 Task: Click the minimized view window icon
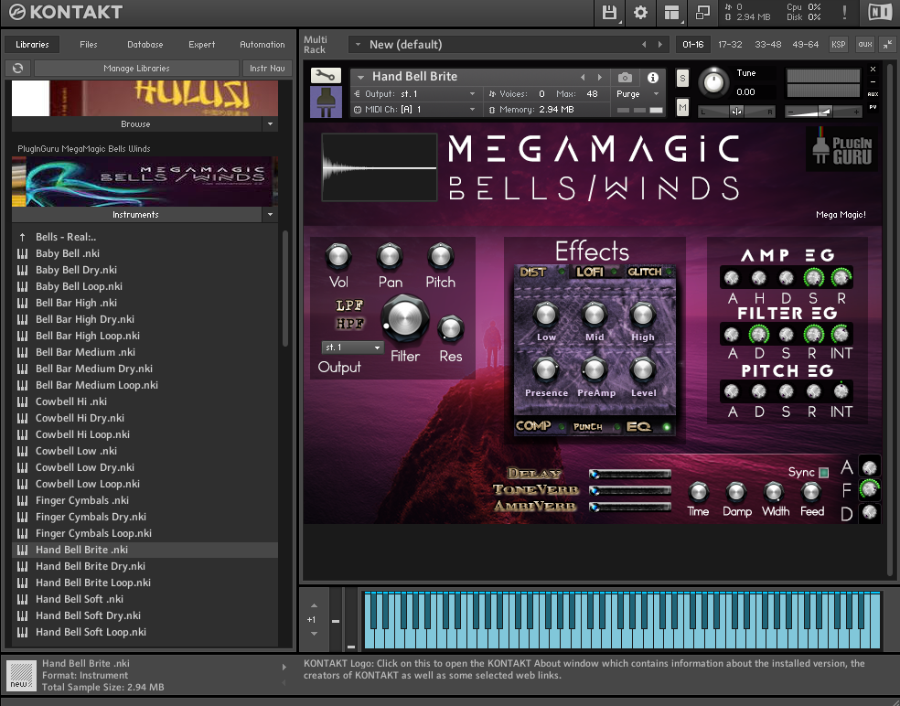click(x=702, y=13)
